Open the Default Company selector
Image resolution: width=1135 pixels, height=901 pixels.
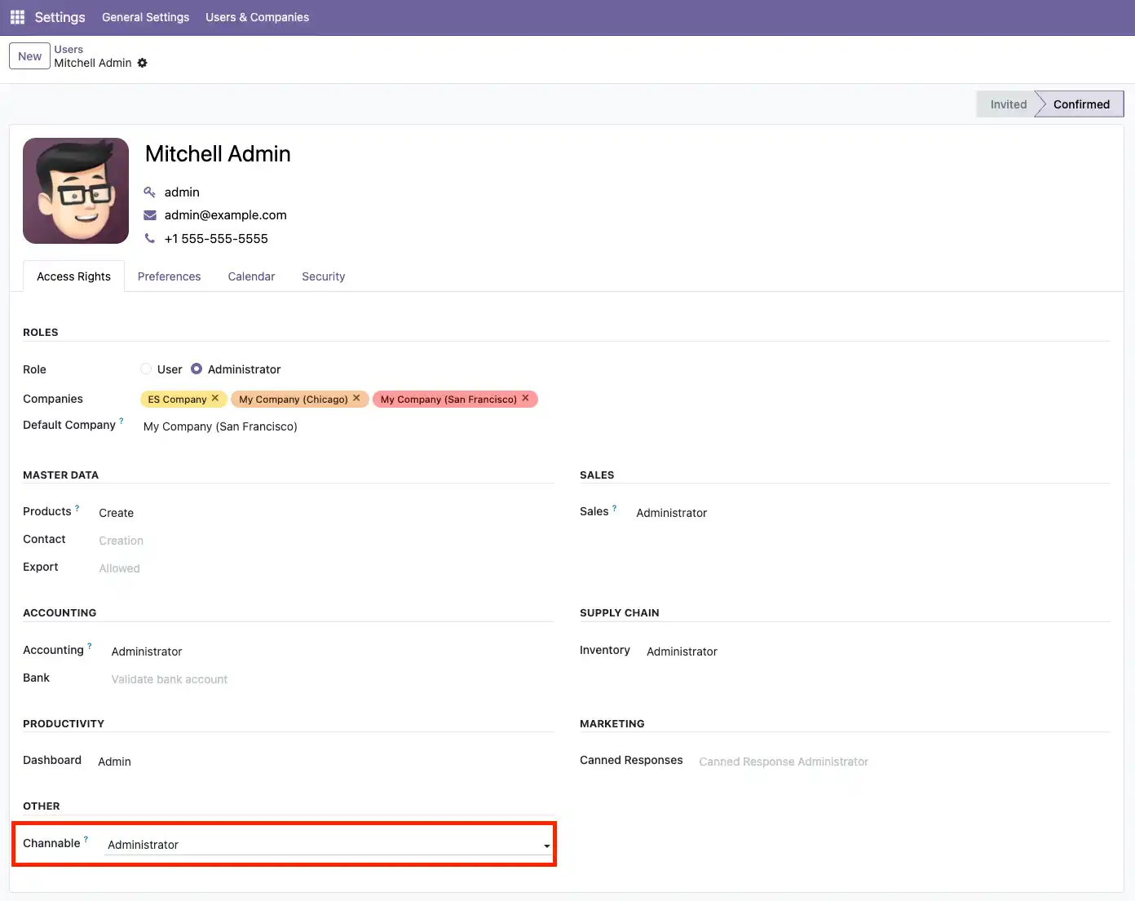220,426
